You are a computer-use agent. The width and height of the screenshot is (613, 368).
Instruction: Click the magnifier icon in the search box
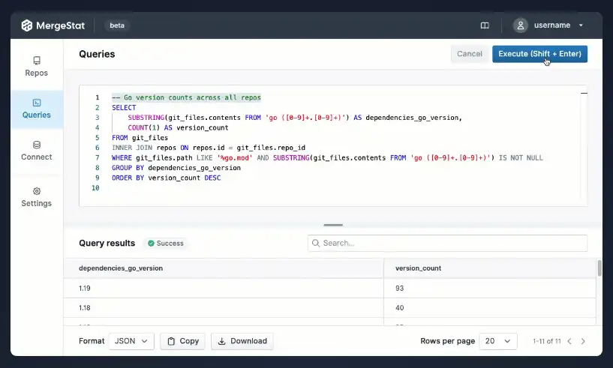[315, 243]
